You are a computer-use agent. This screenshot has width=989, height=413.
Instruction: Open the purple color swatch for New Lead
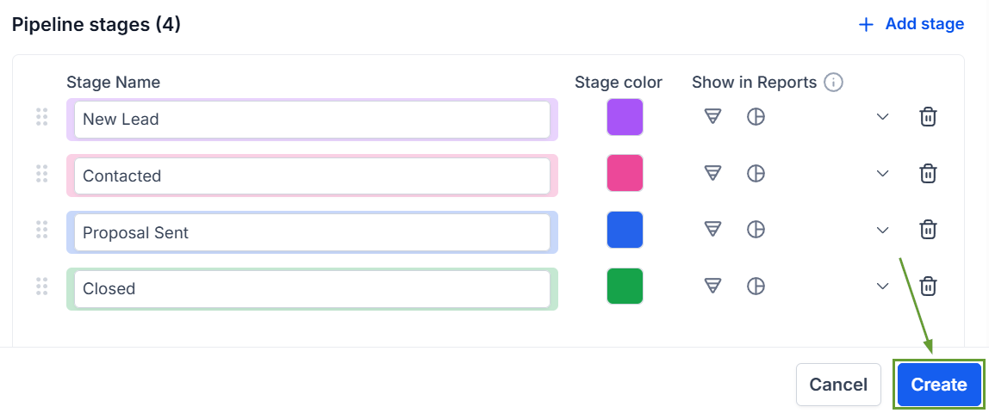tap(625, 117)
